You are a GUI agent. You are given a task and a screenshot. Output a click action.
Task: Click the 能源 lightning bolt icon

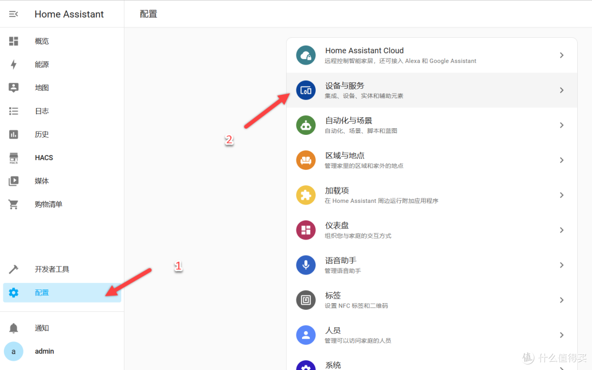pos(14,65)
